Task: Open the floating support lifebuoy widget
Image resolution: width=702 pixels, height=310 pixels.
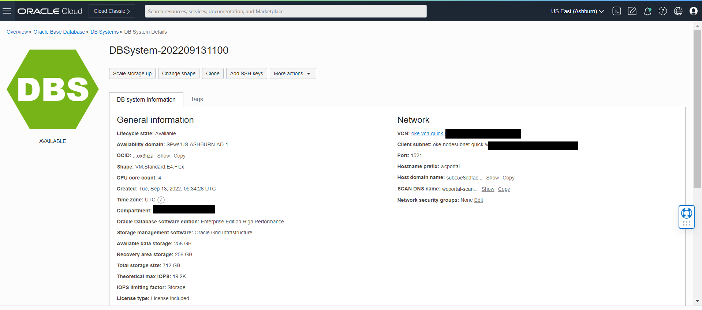Action: tap(687, 217)
